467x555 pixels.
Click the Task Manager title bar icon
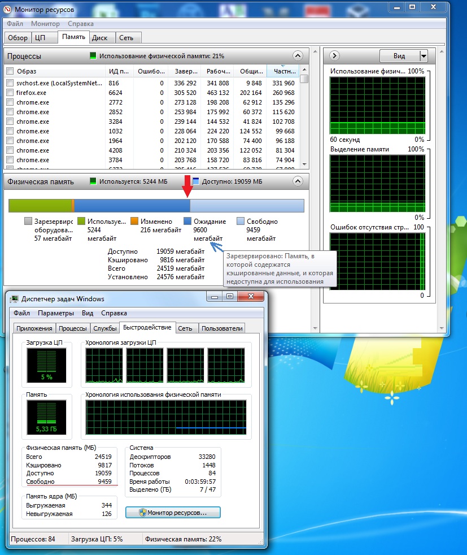pyautogui.click(x=14, y=298)
